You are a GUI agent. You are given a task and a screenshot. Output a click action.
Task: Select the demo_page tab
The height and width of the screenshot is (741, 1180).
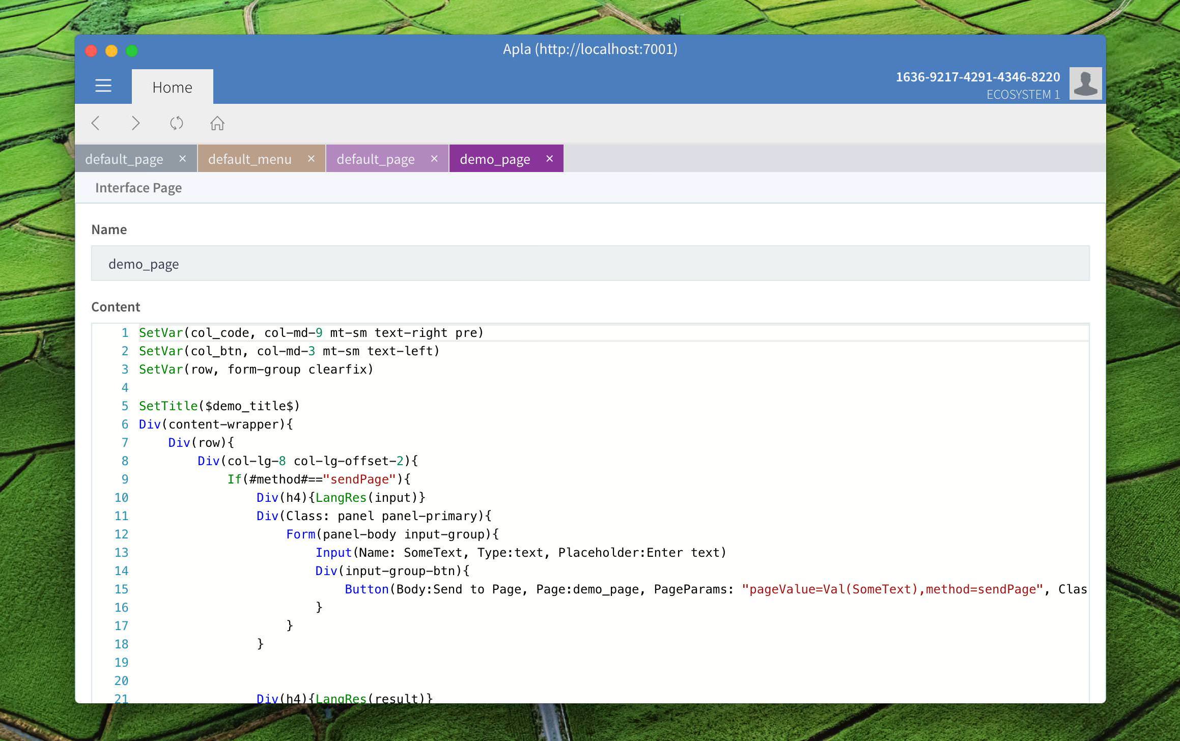[x=495, y=159]
